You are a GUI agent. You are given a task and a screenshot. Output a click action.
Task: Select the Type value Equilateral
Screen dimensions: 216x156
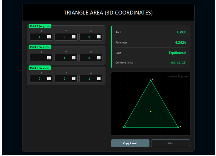click(177, 53)
